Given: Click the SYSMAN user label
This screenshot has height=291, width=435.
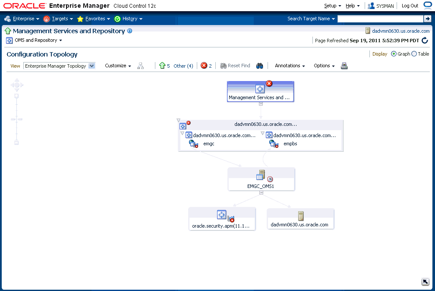Looking at the screenshot, I should point(385,6).
